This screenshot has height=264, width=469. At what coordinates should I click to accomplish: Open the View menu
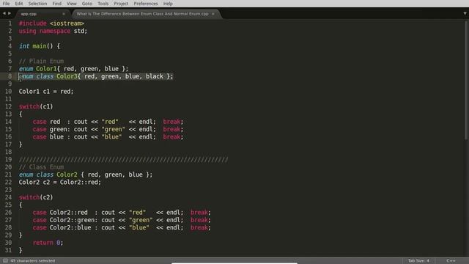click(72, 4)
